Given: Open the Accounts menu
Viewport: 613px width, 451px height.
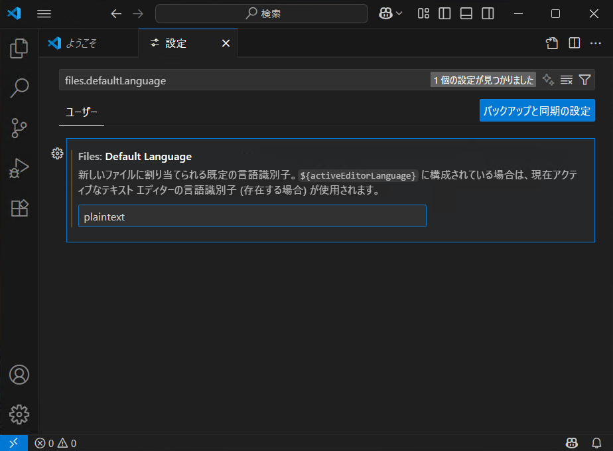Looking at the screenshot, I should click(19, 375).
